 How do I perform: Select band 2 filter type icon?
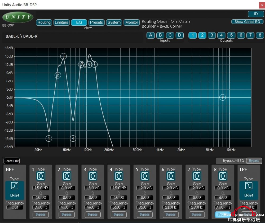click(67, 176)
